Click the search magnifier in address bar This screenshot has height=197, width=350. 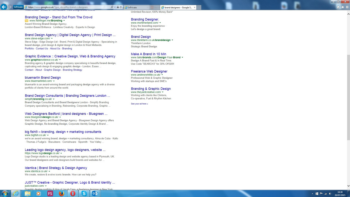112,7
